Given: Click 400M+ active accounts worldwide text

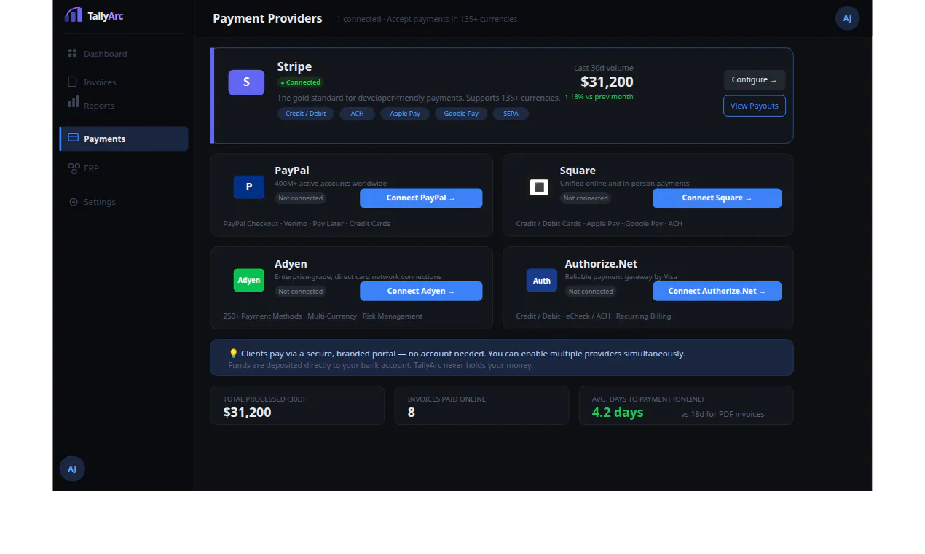Looking at the screenshot, I should pyautogui.click(x=331, y=184).
